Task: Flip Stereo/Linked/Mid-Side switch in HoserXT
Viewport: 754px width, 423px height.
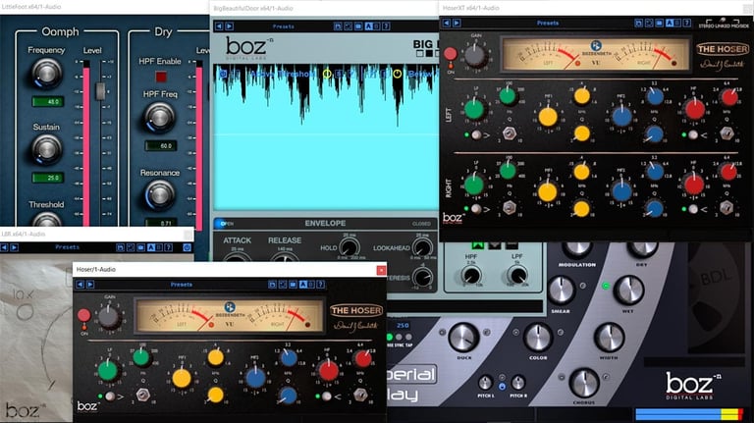Action: 724,22
